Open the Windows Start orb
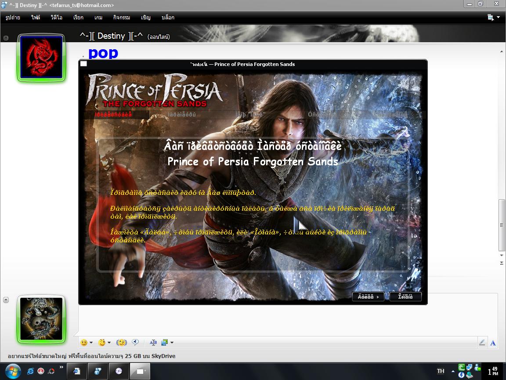The image size is (506, 380). pos(13,371)
